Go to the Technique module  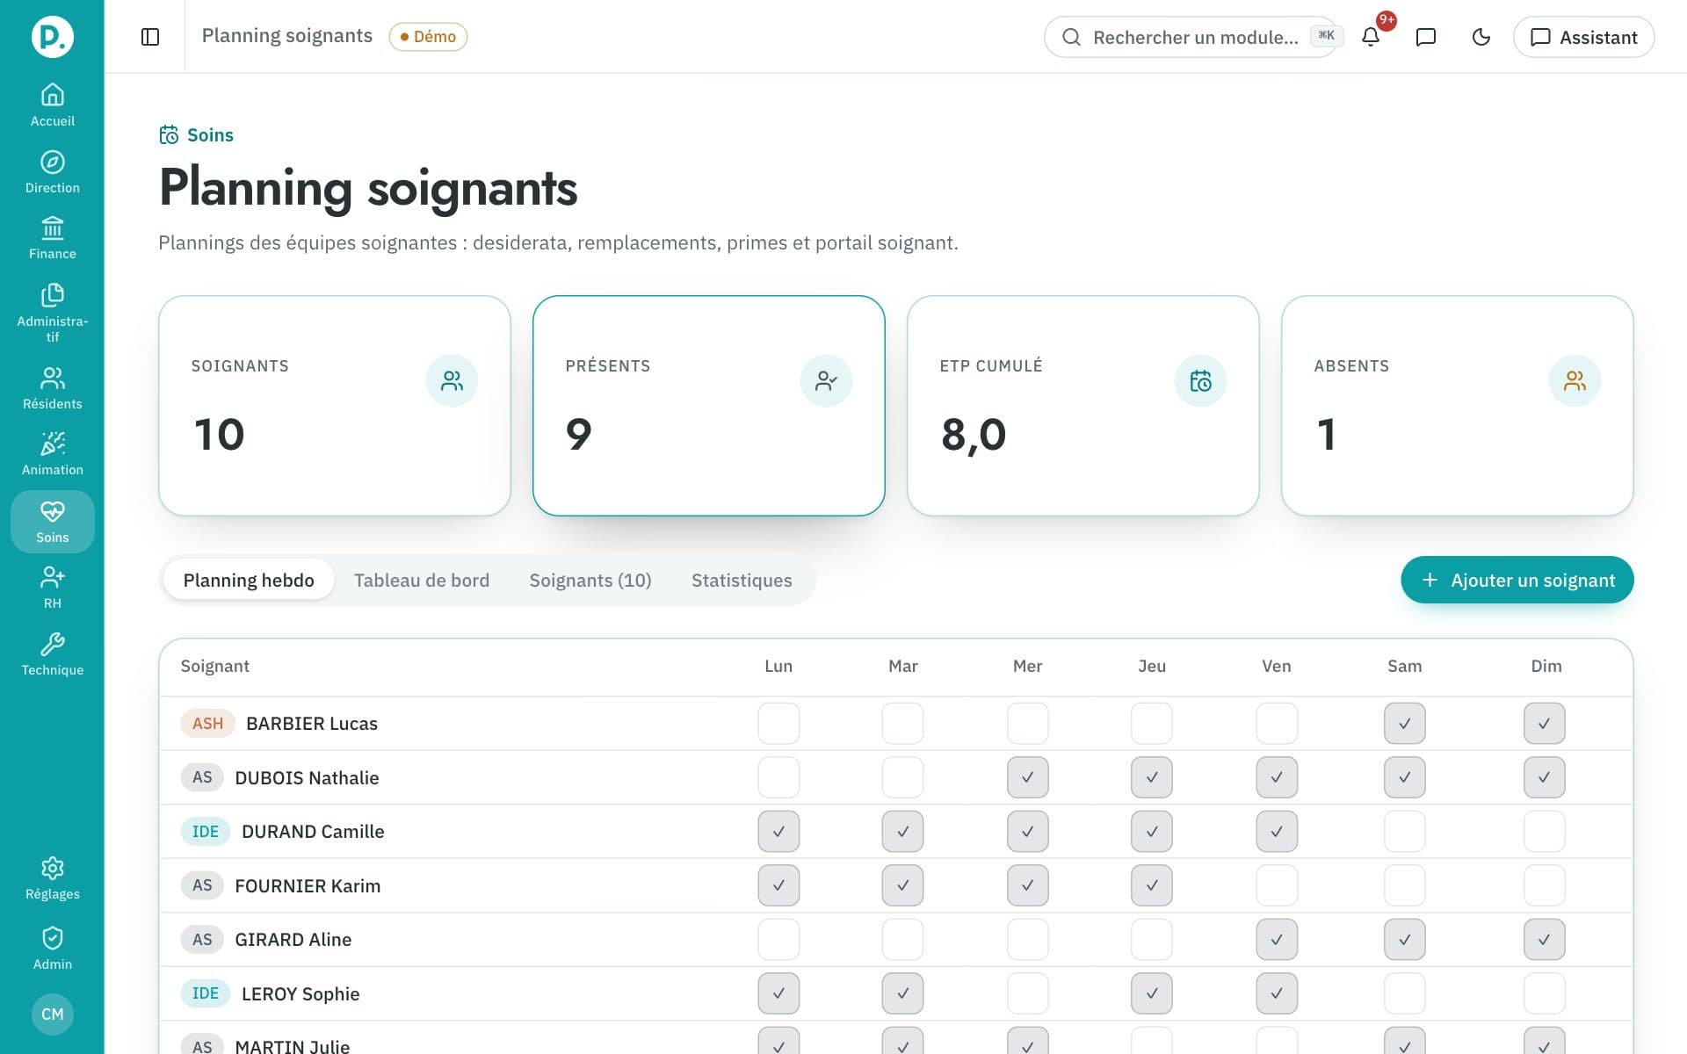click(52, 655)
